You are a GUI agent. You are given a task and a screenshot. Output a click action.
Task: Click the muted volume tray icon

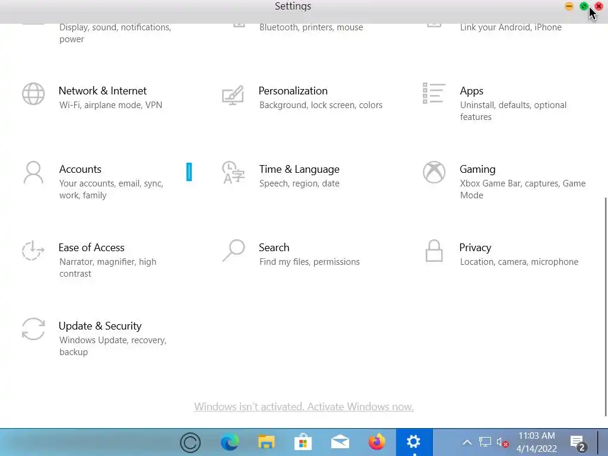tap(502, 442)
